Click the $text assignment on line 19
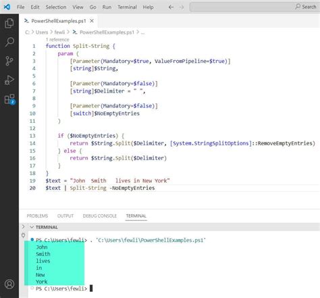This screenshot has height=298, width=320. click(x=107, y=180)
